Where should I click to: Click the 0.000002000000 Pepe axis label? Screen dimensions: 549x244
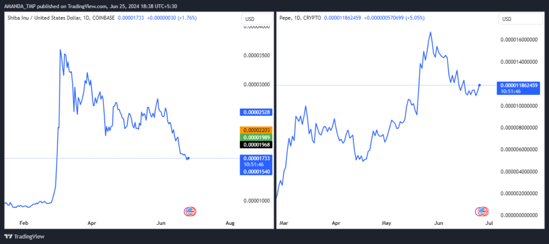pos(519,193)
